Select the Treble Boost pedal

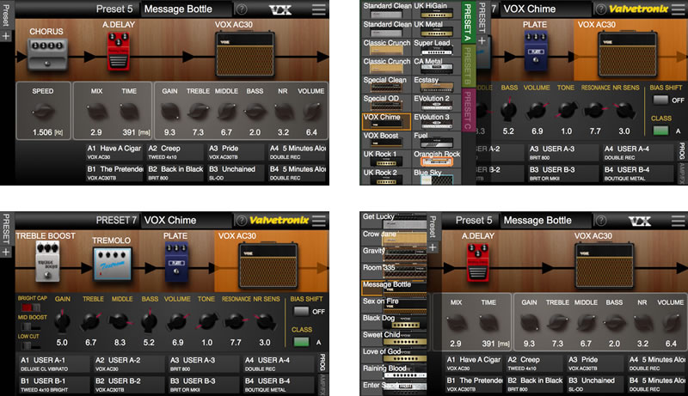click(47, 261)
